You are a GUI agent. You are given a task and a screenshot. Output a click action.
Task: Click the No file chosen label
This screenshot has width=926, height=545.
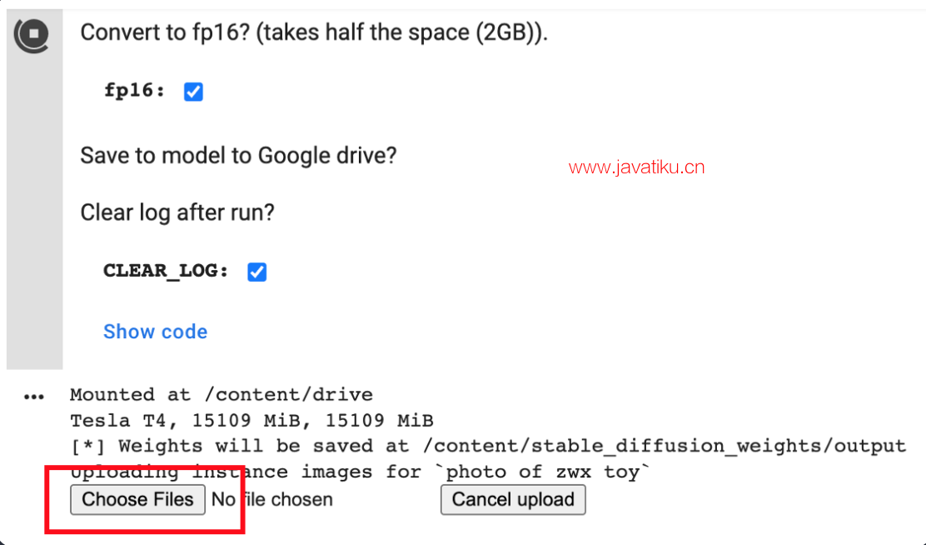tap(272, 499)
